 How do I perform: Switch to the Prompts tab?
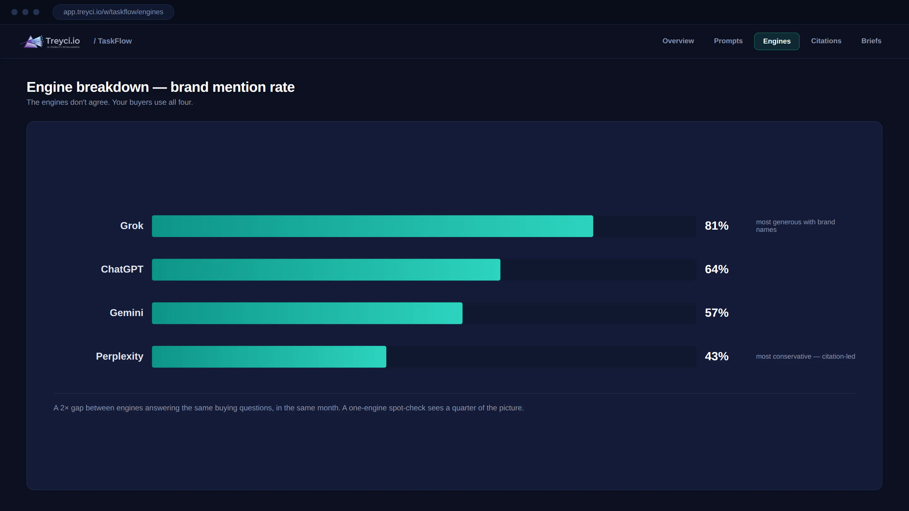pyautogui.click(x=728, y=41)
